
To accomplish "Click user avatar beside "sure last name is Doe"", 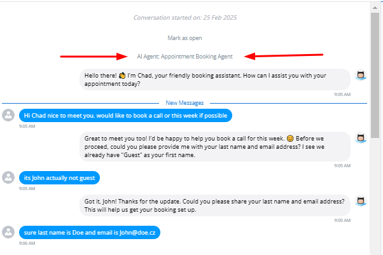I will [9, 233].
